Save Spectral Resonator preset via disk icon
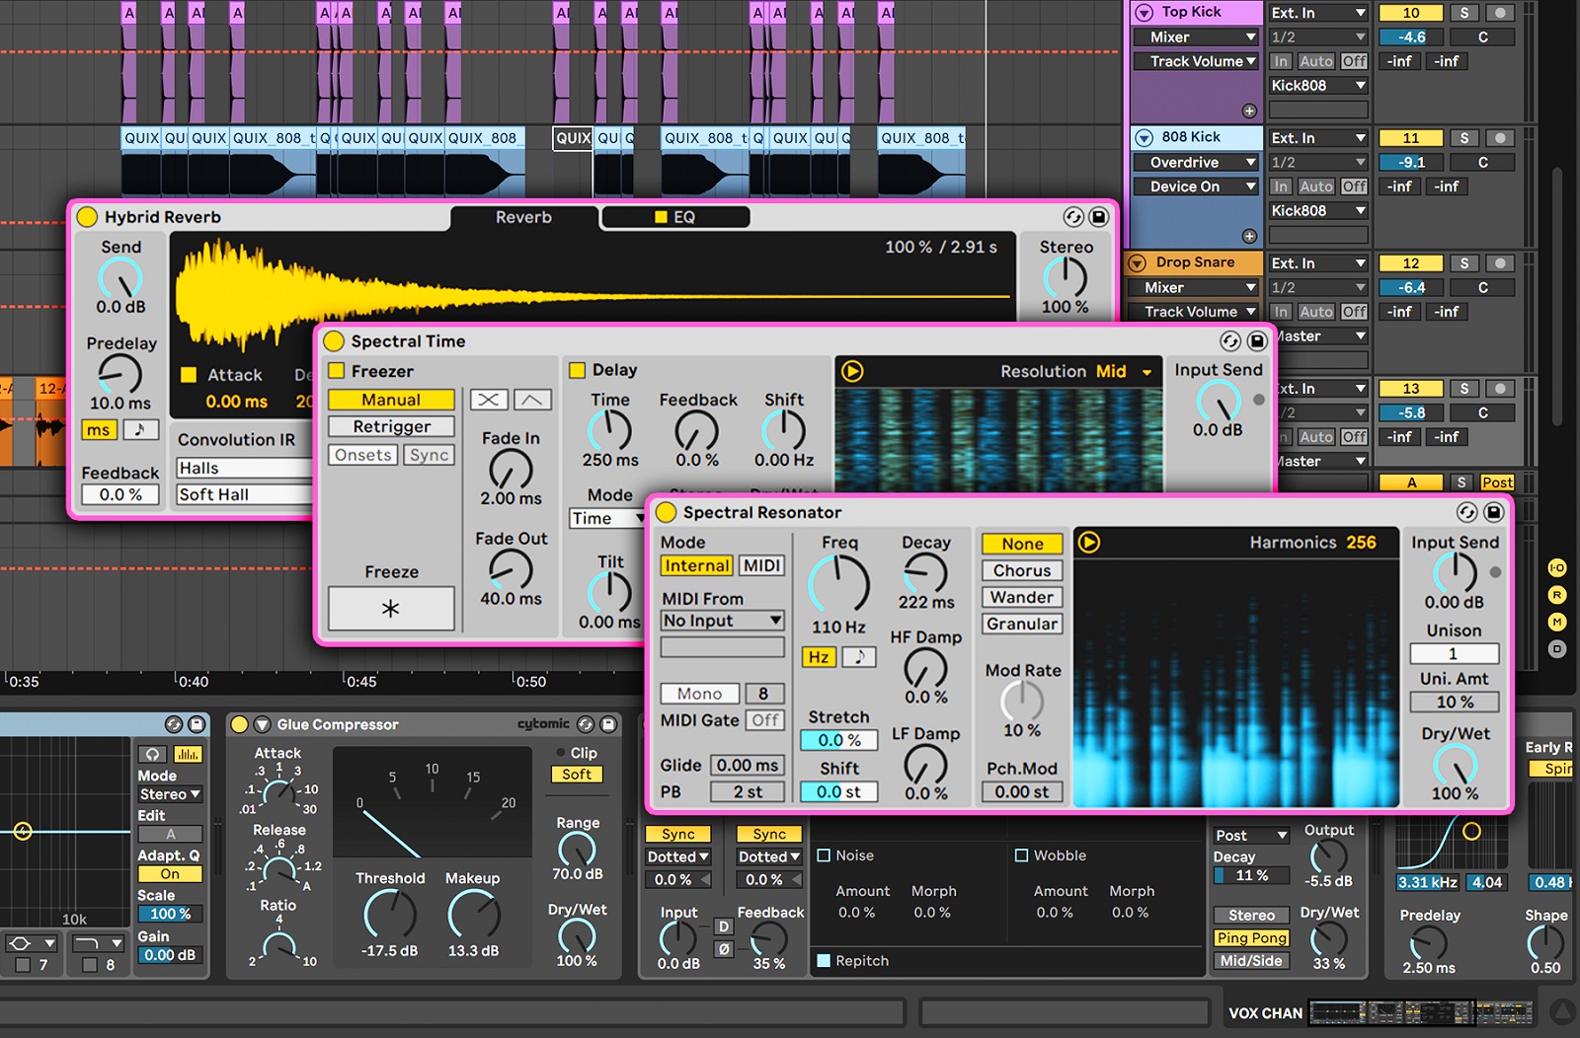Viewport: 1580px width, 1038px height. pos(1494,512)
